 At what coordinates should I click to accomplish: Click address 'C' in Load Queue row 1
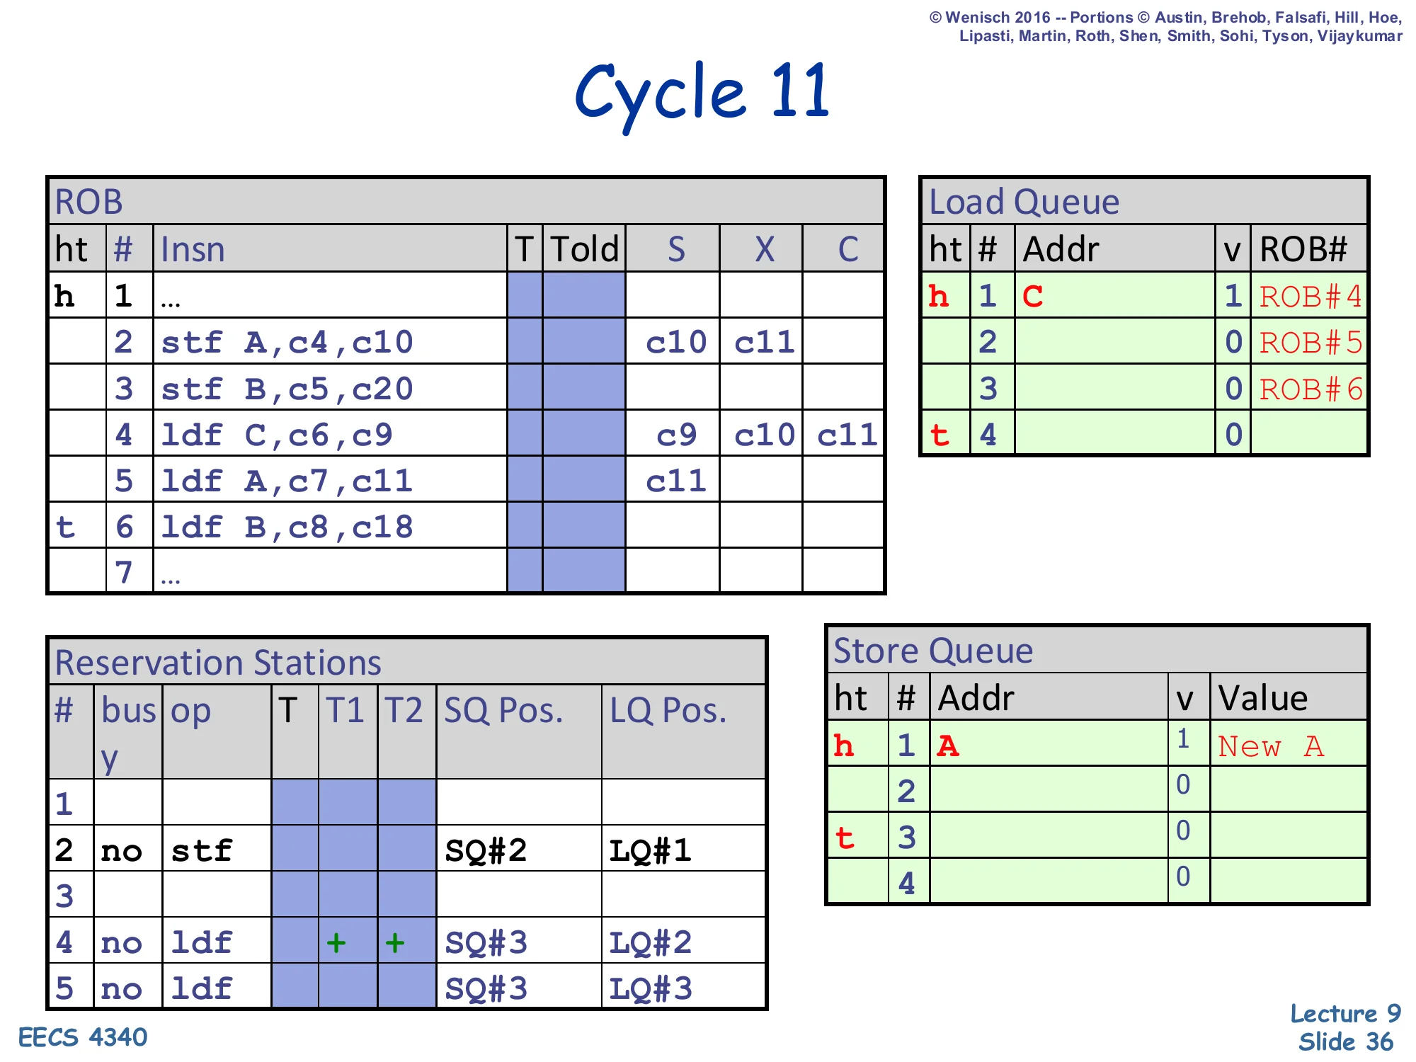click(1032, 297)
